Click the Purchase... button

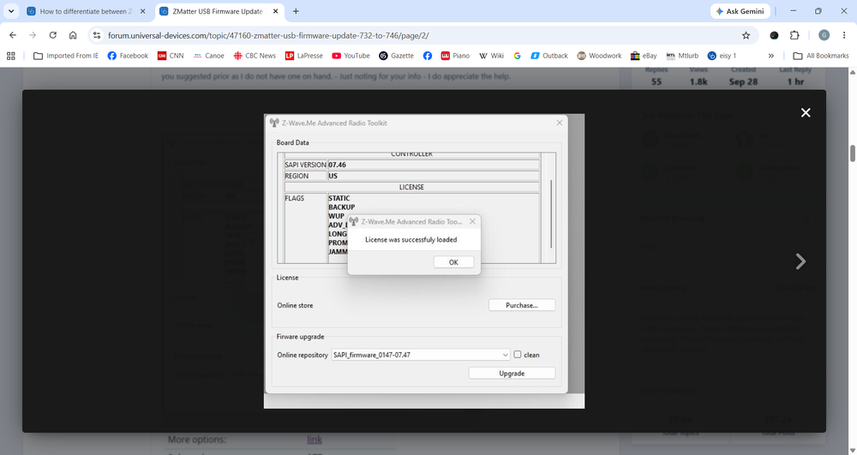tap(522, 305)
